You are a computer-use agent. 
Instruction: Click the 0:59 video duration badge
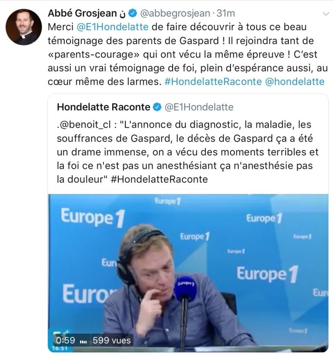[x=65, y=340]
